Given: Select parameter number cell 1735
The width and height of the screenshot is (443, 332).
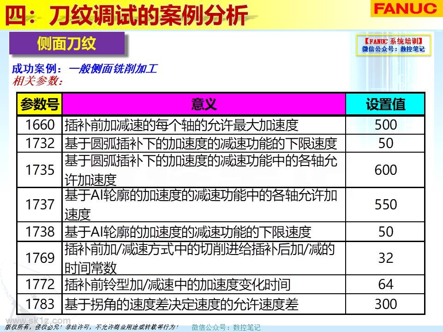Looking at the screenshot, I should tap(40, 170).
